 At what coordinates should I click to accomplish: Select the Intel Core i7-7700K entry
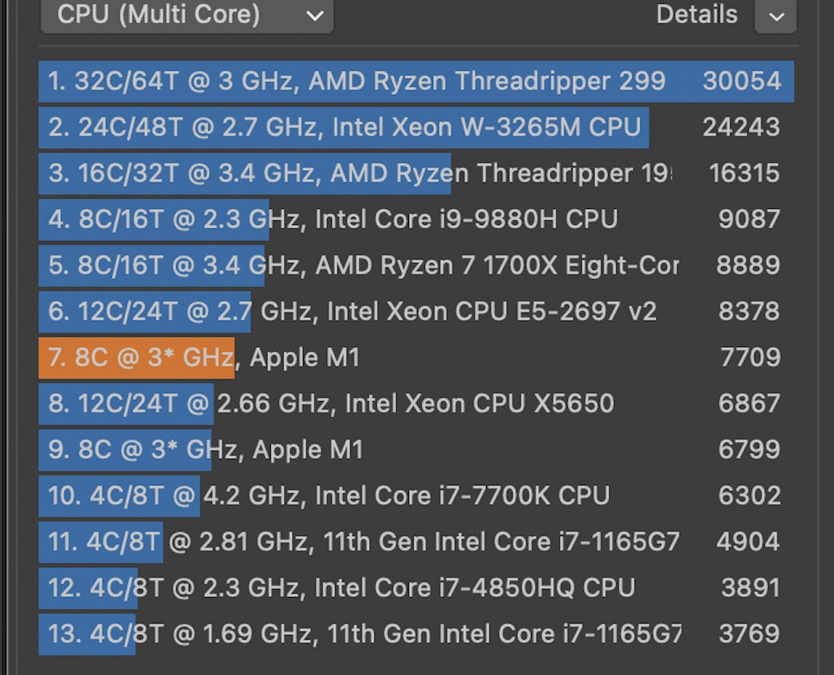pyautogui.click(x=329, y=495)
